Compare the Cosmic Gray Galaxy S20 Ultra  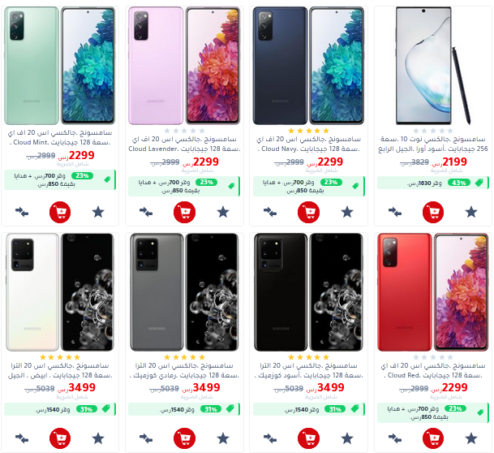(145, 438)
